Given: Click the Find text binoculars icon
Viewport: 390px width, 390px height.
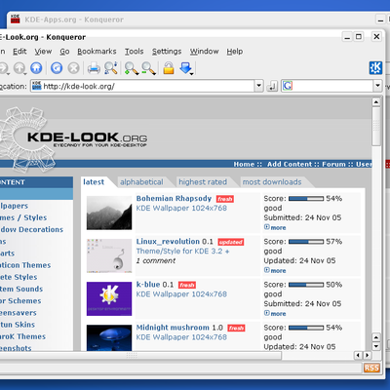Looking at the screenshot, I should click(111, 68).
